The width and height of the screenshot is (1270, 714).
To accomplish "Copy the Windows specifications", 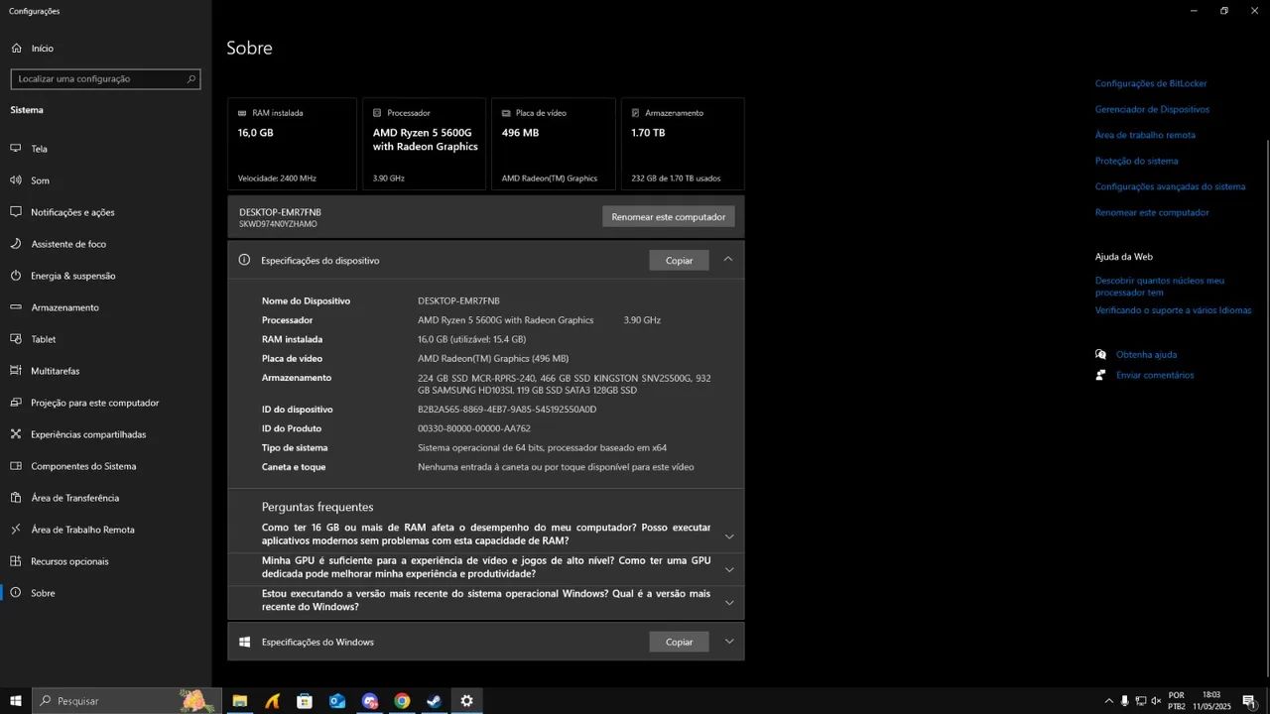I will [x=679, y=642].
